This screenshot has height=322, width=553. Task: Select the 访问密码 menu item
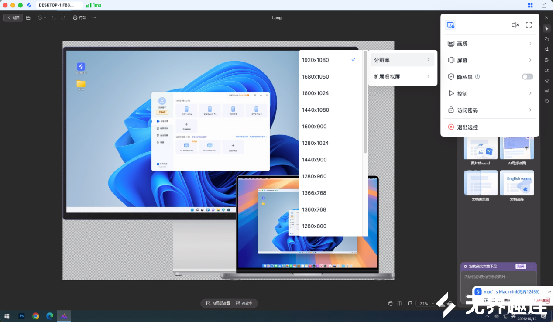click(x=490, y=110)
